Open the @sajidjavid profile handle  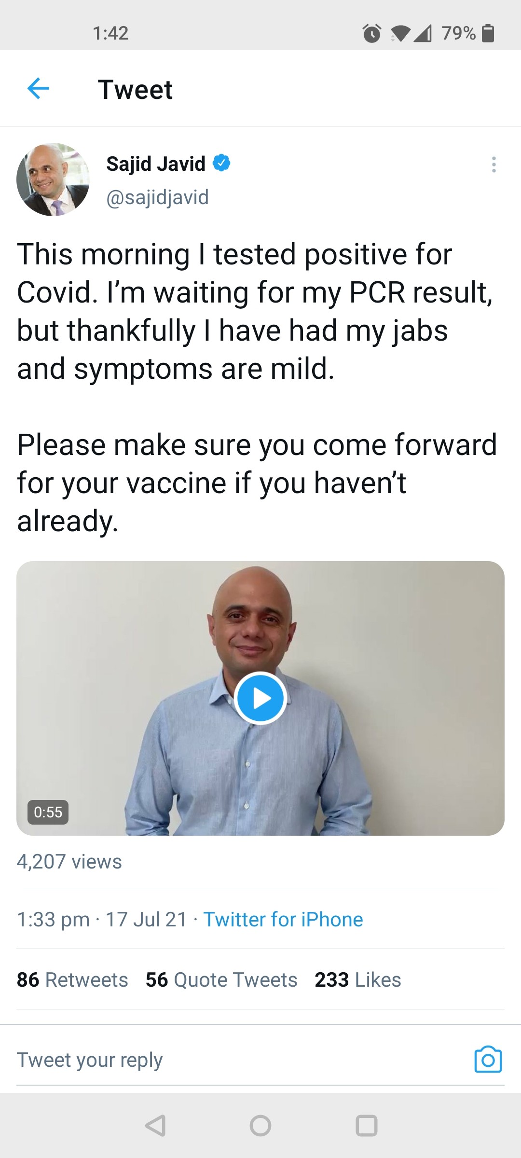tap(157, 197)
